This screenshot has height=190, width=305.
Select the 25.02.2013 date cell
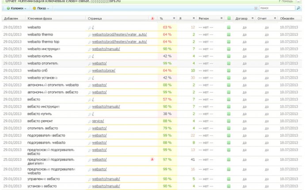12,160
